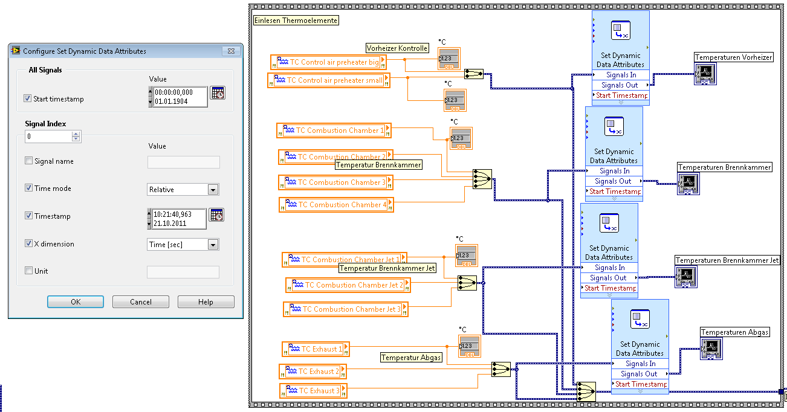Click the Unit value field
The height and width of the screenshot is (412, 787).
[183, 272]
